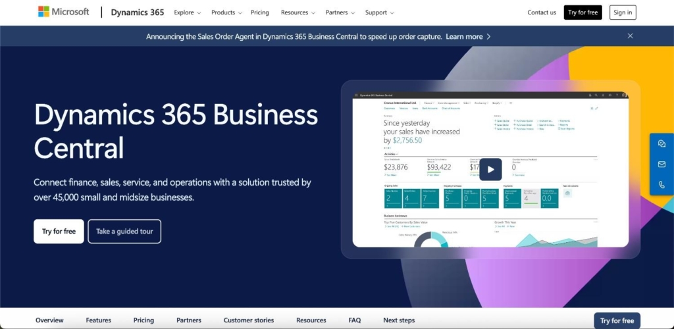
Task: Expand the Support dropdown
Action: 380,13
